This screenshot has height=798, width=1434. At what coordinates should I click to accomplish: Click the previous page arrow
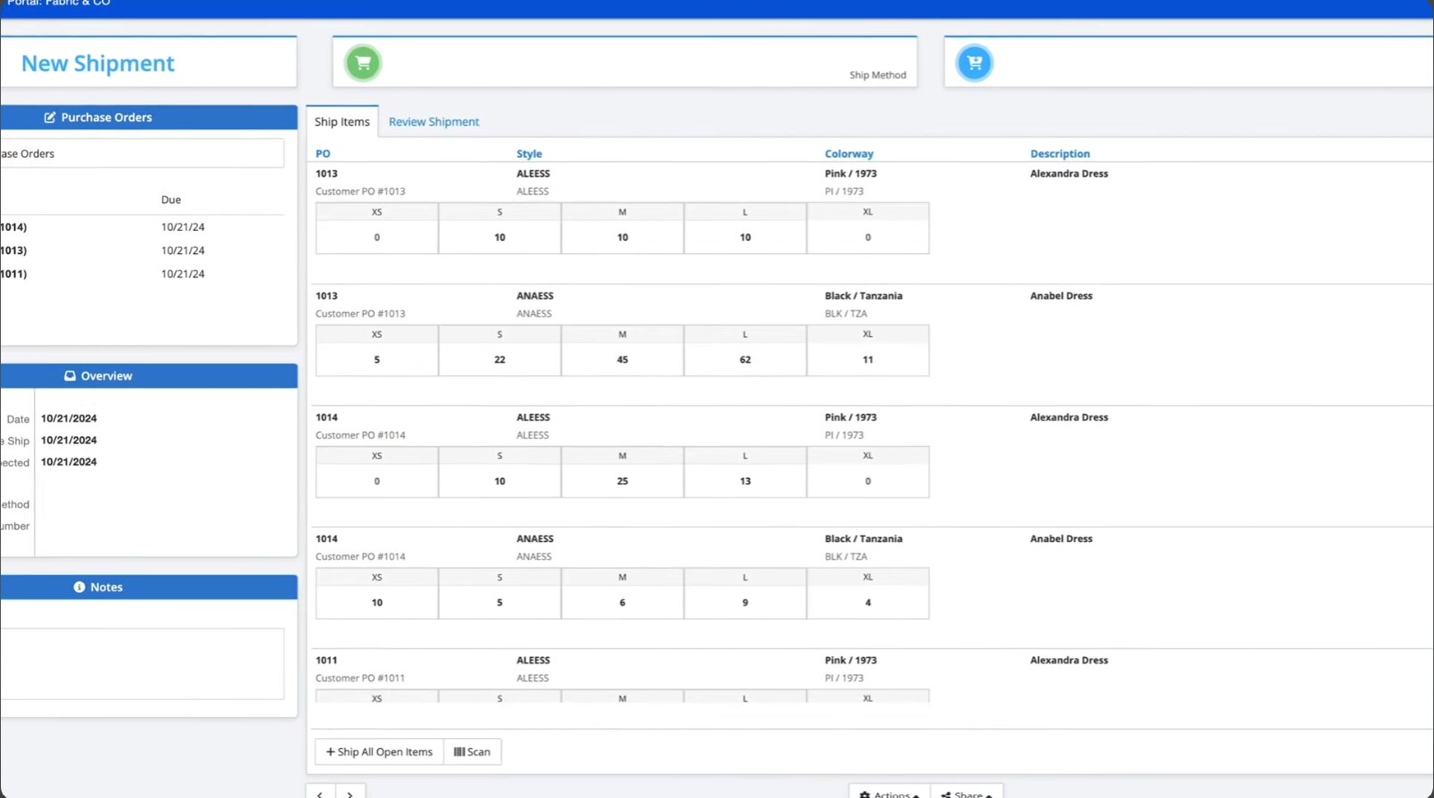[320, 793]
